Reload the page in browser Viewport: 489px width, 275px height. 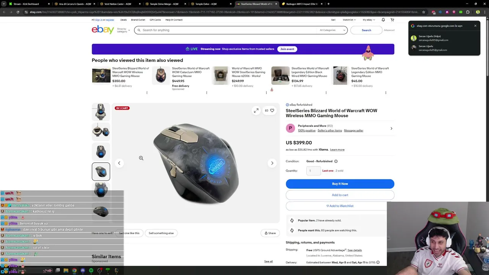click(x=18, y=12)
